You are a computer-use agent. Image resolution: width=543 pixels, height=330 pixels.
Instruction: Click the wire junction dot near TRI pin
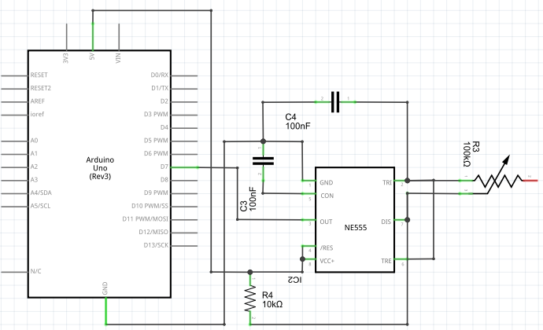[408, 181]
